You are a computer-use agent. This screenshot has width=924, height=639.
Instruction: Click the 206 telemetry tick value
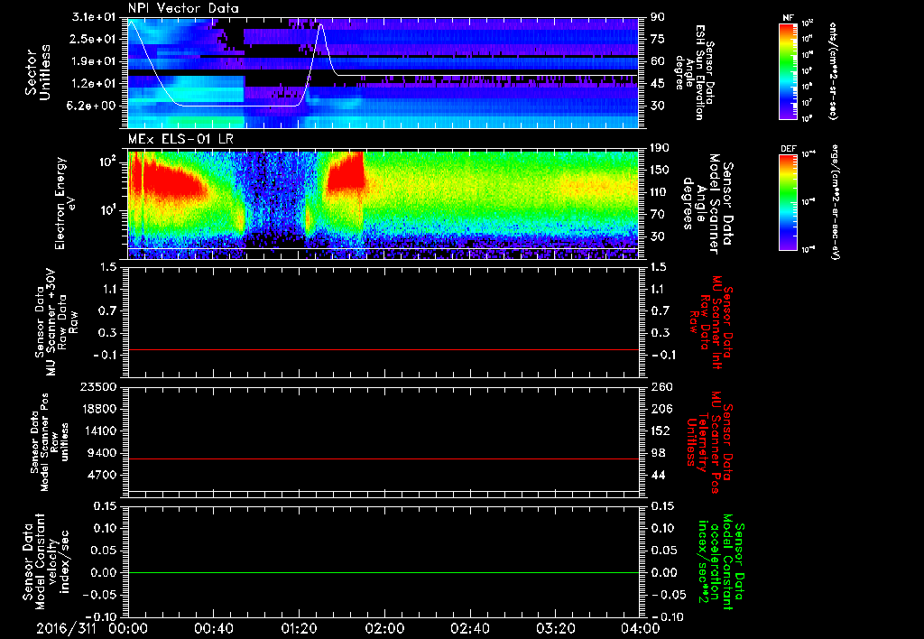[x=660, y=409]
